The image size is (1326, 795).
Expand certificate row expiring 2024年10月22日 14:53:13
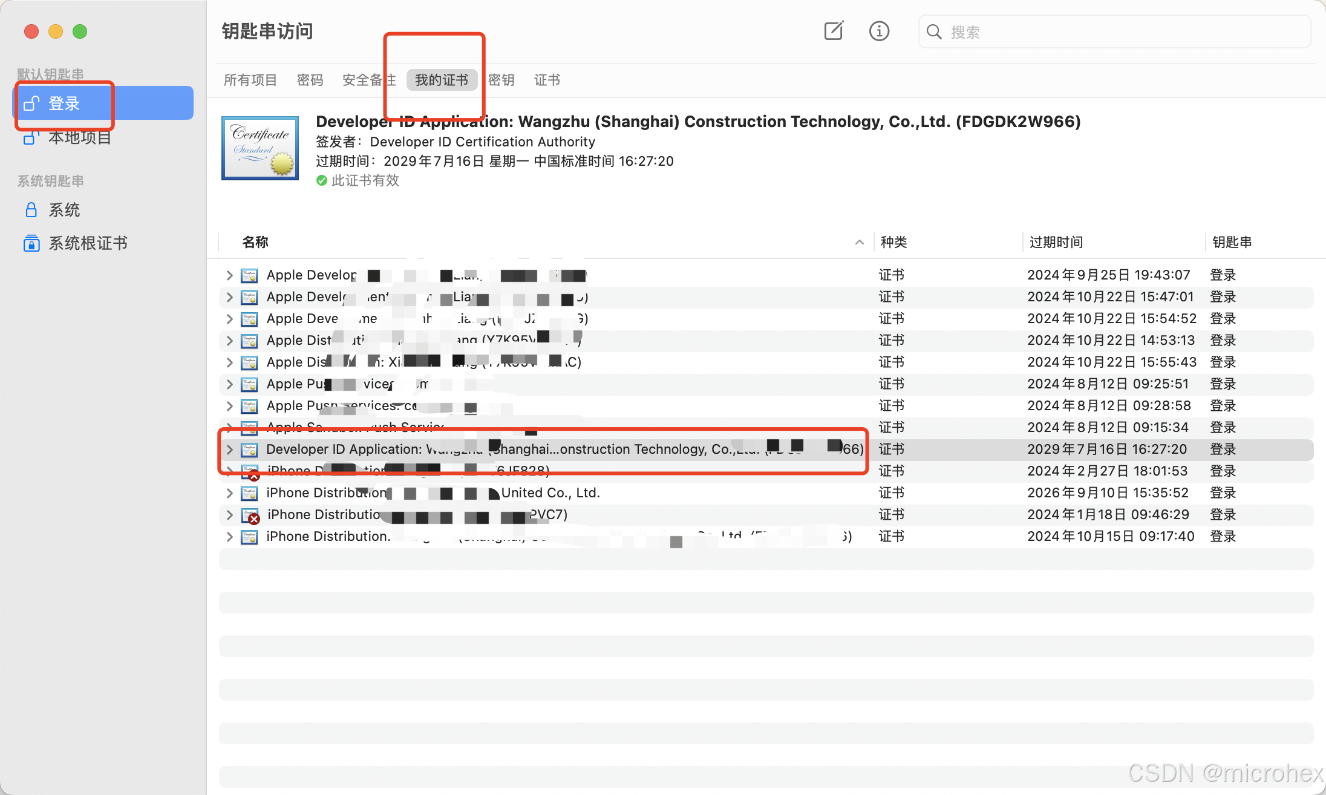(229, 341)
